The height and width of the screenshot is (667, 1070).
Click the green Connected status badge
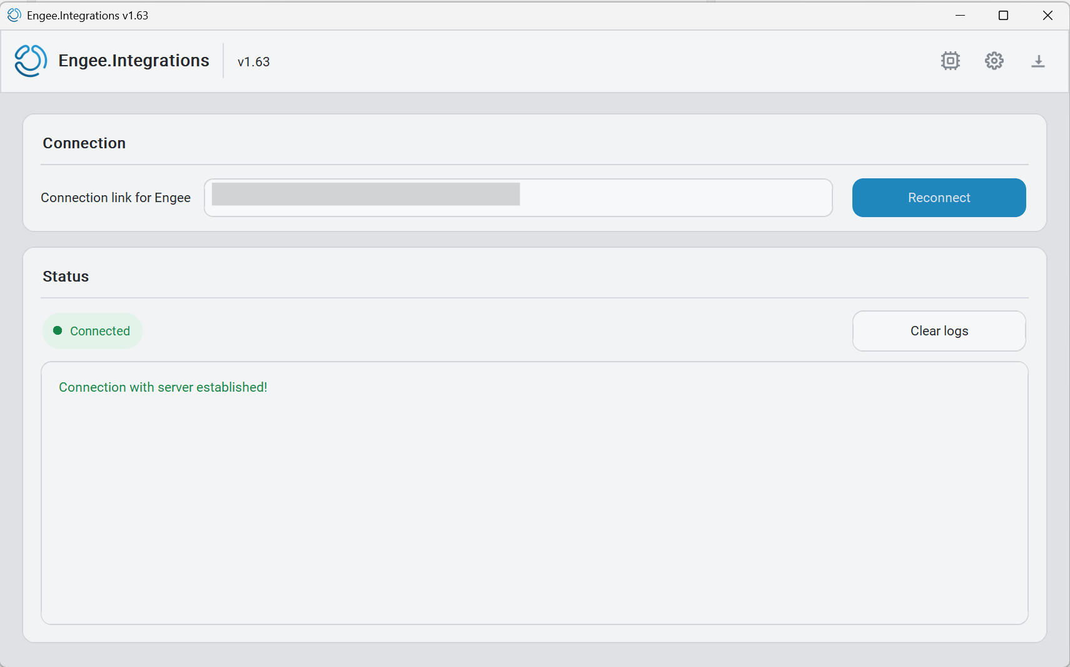93,331
